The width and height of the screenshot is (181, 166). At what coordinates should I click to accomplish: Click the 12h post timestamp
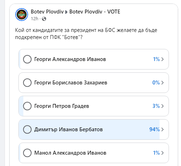[34, 19]
